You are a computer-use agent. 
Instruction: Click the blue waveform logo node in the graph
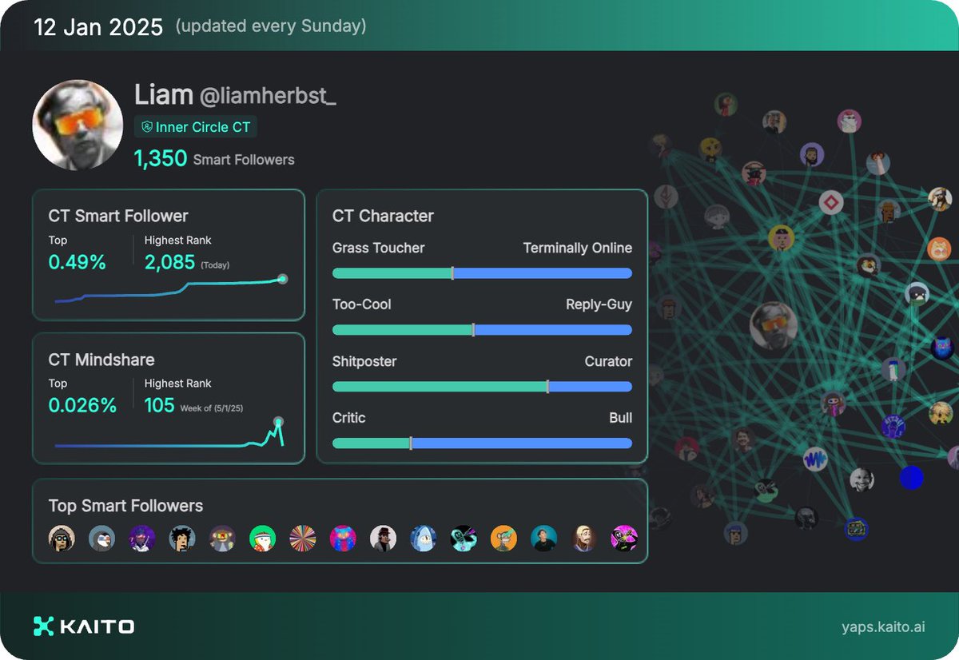(816, 460)
